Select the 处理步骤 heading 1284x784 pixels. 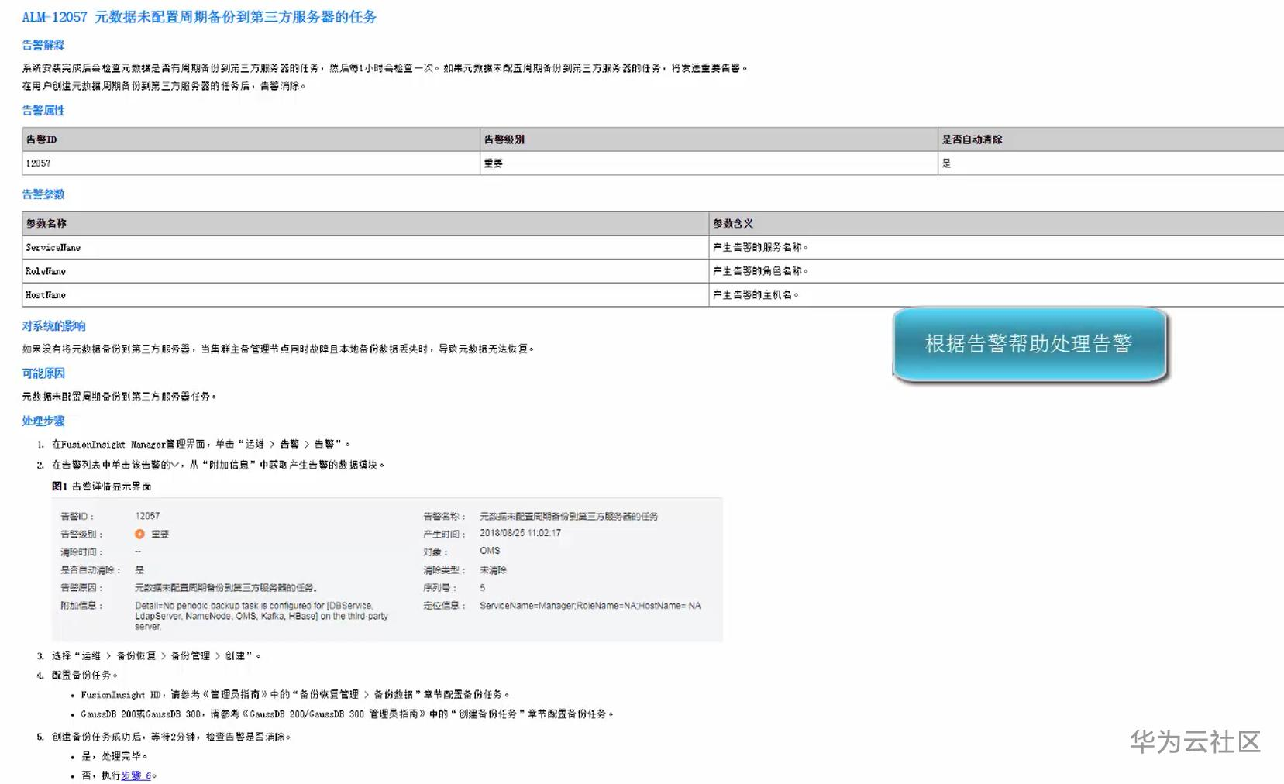(x=43, y=421)
